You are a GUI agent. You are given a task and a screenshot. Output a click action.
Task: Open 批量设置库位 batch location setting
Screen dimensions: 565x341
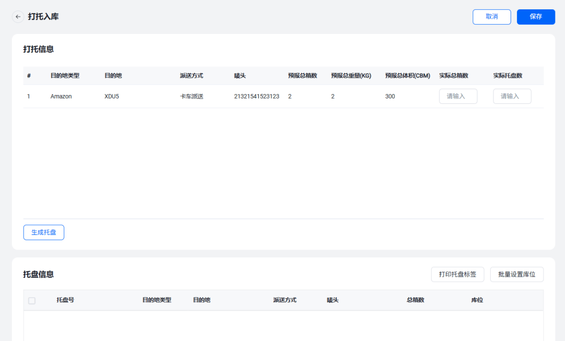pyautogui.click(x=516, y=274)
